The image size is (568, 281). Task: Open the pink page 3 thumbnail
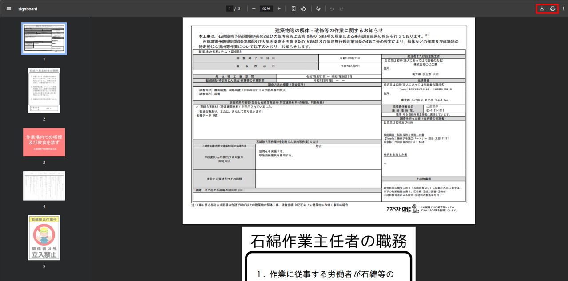(44, 142)
